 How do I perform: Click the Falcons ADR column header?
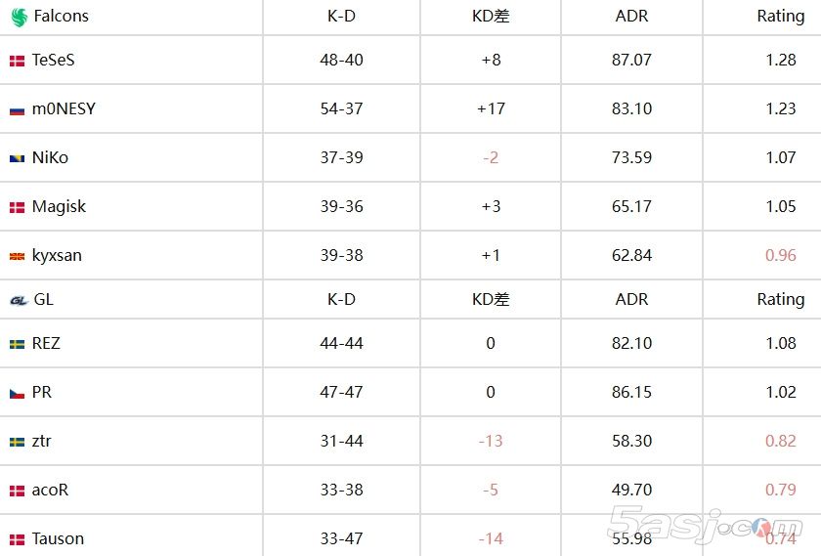631,16
